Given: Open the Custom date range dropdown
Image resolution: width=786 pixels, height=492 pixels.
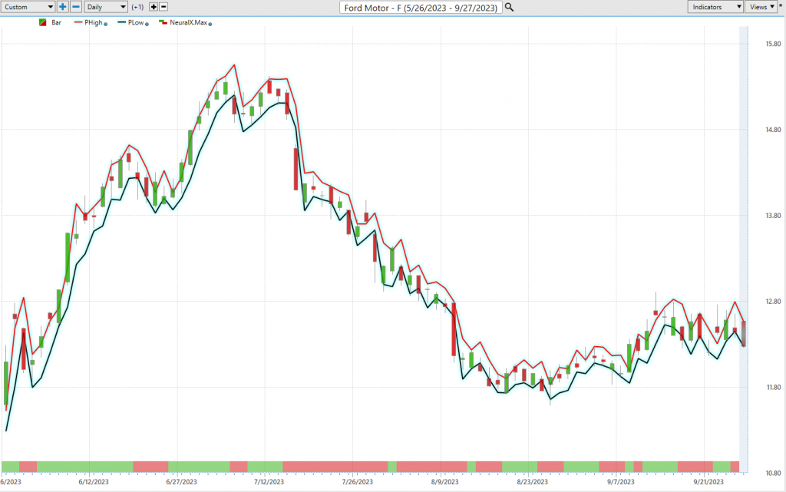Looking at the screenshot, I should (28, 7).
